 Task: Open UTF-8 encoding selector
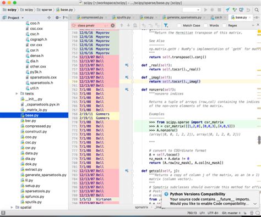pyautogui.click(x=213, y=213)
